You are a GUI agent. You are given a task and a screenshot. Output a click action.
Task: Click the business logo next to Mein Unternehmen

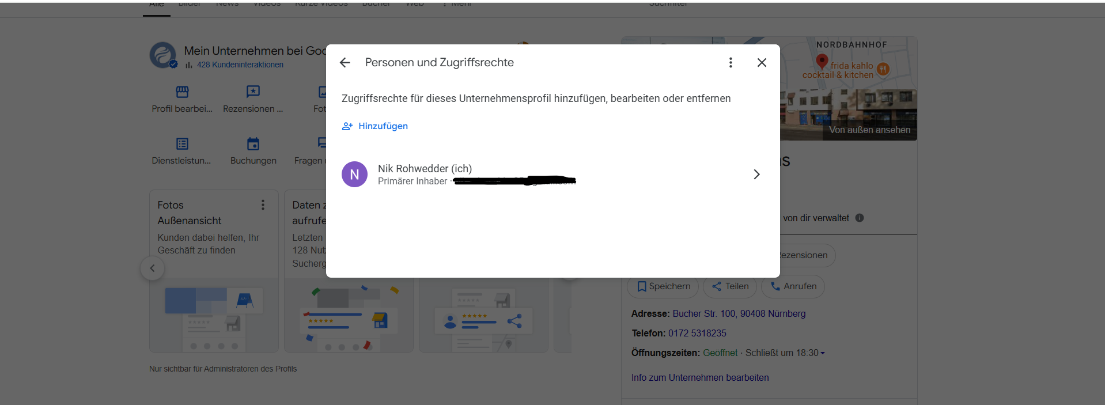pyautogui.click(x=163, y=55)
